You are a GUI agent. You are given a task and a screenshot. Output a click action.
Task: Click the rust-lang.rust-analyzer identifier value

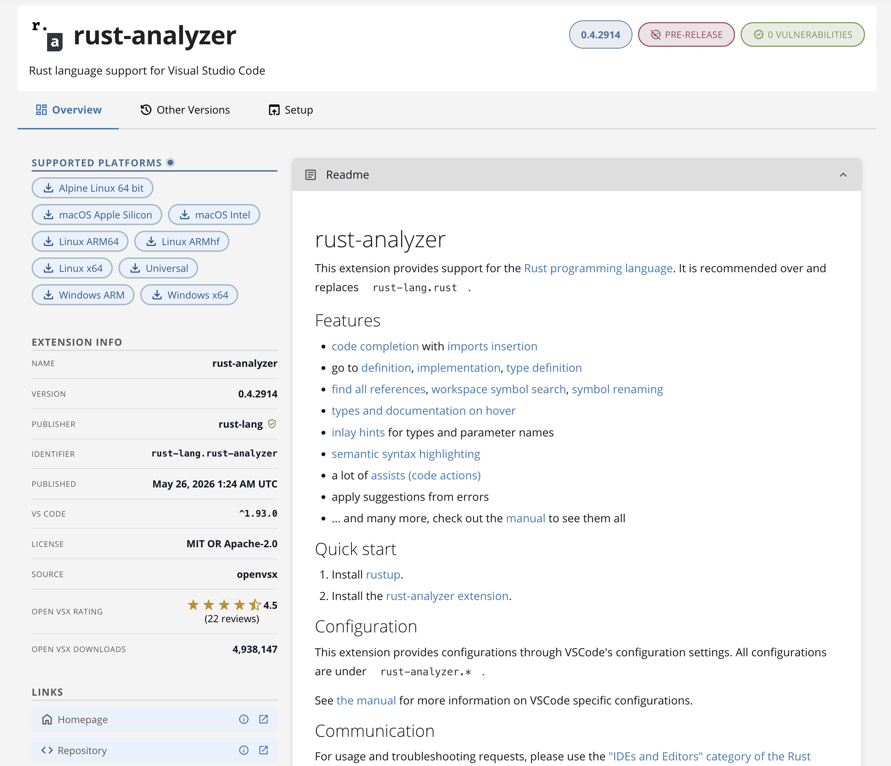214,454
